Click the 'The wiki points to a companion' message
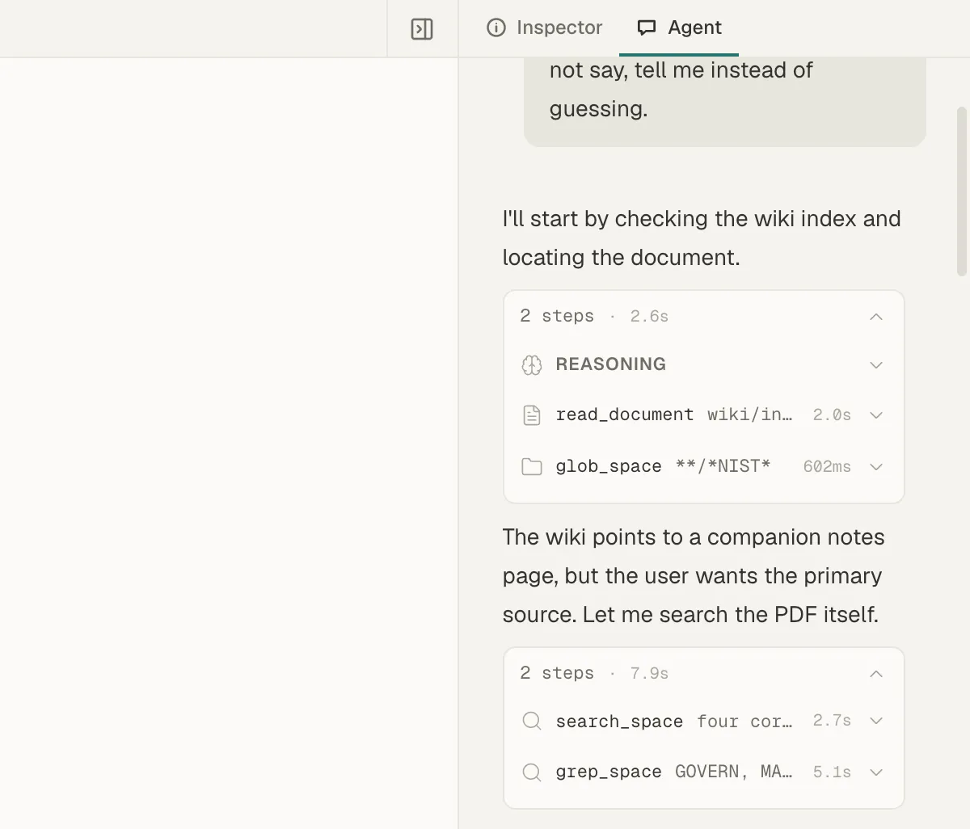 pyautogui.click(x=694, y=576)
